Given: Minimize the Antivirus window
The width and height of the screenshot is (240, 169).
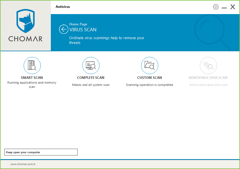Looking at the screenshot, I should (224, 8).
